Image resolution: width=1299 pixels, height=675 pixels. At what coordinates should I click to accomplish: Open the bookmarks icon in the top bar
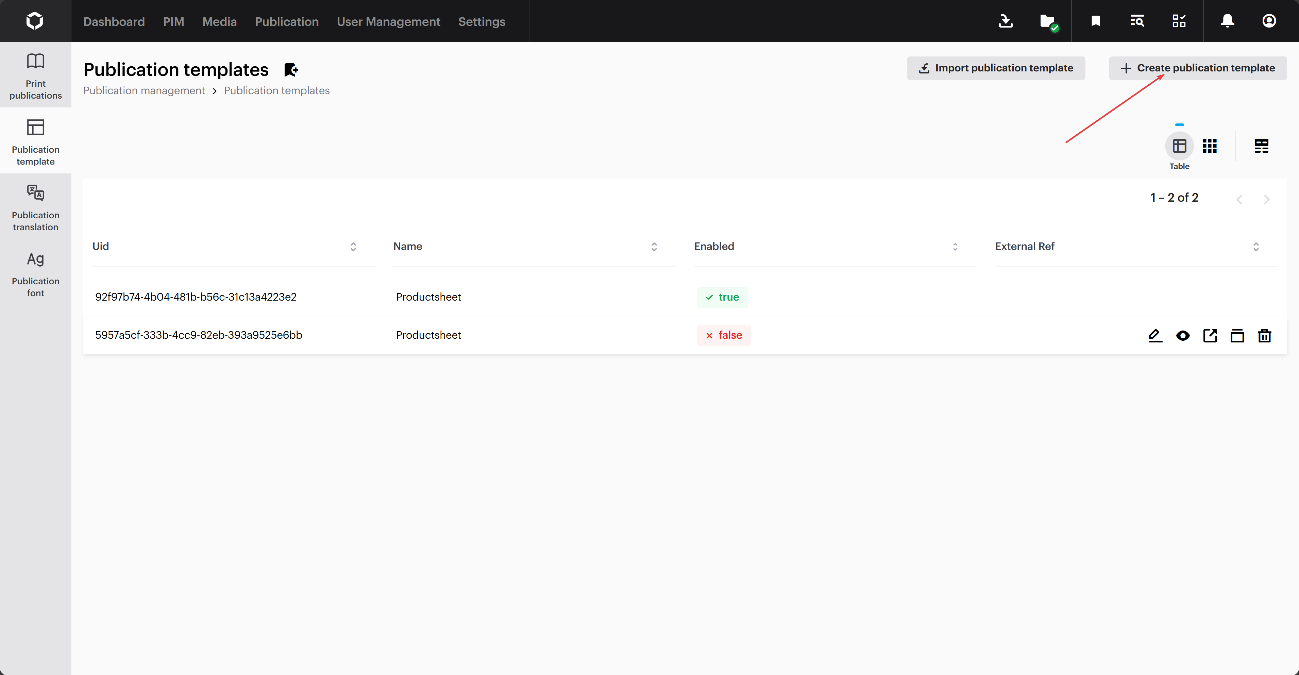[x=1095, y=21]
